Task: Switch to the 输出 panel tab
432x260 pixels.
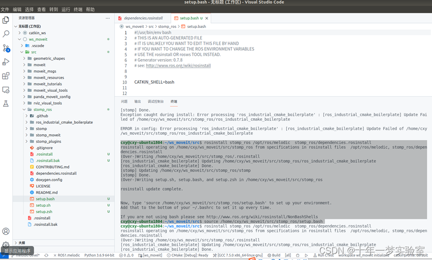Action: (x=138, y=101)
